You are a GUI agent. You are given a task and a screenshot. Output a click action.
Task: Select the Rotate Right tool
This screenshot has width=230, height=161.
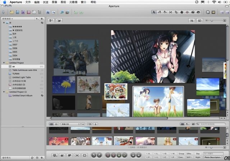[165, 12]
